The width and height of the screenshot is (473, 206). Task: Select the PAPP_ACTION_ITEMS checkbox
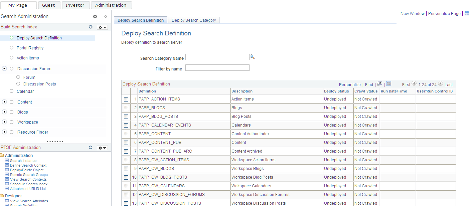126,99
